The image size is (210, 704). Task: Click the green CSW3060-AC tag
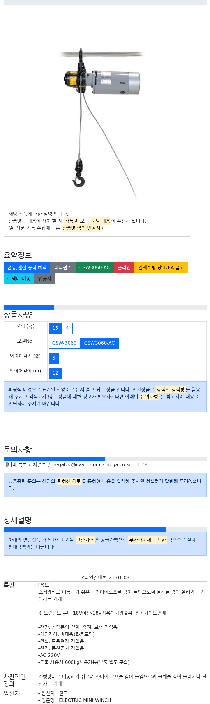tap(94, 268)
